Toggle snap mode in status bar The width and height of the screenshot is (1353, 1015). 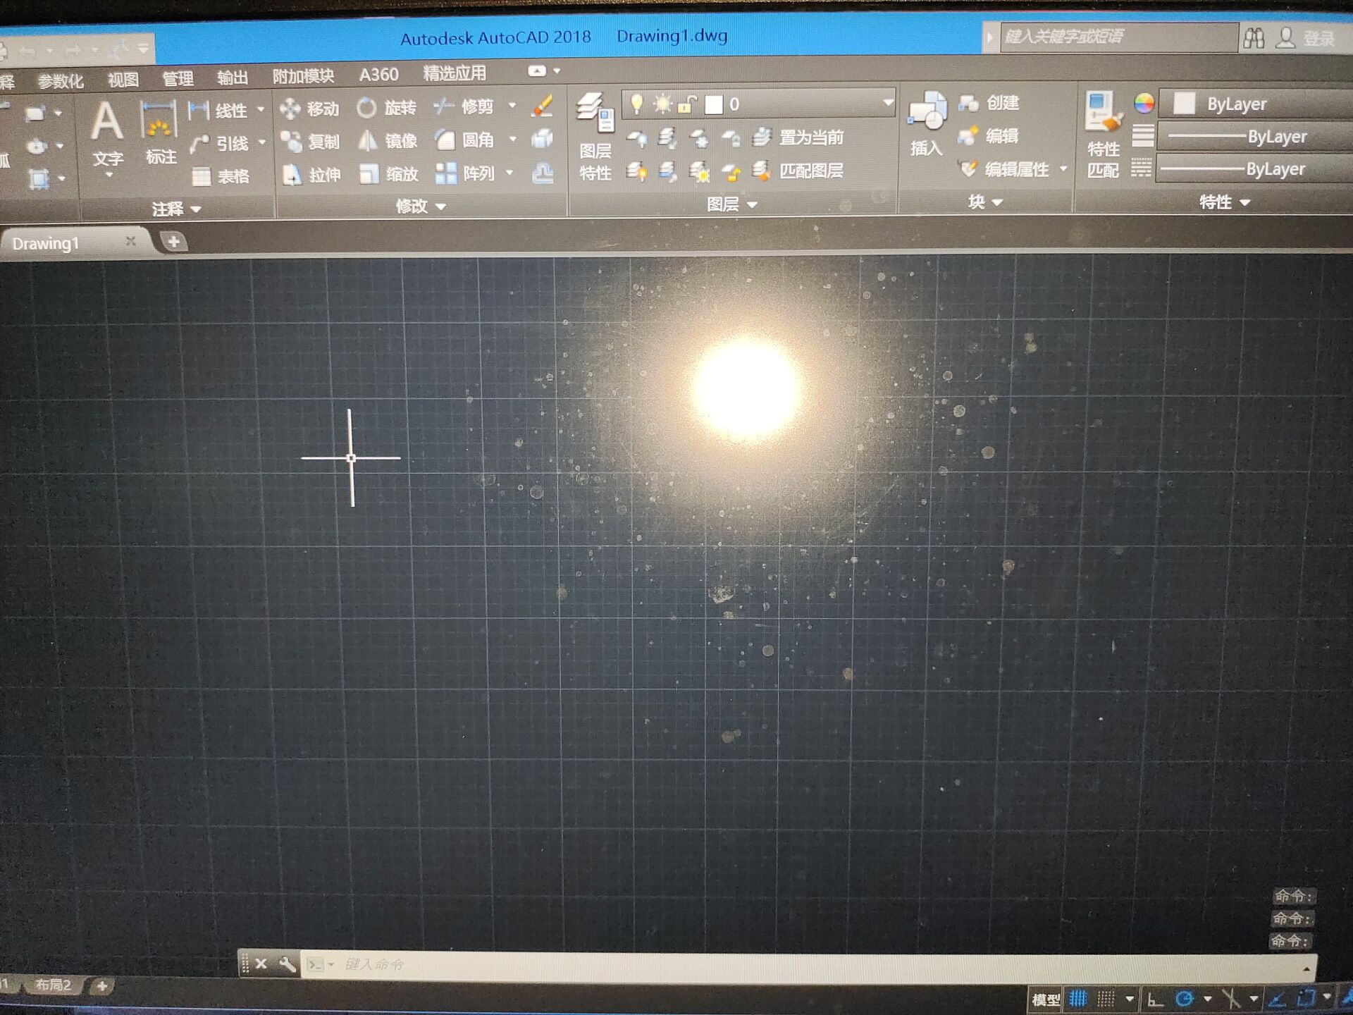[x=1106, y=999]
